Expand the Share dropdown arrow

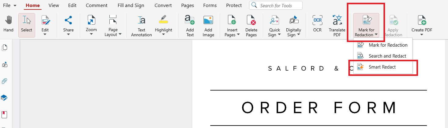point(68,34)
